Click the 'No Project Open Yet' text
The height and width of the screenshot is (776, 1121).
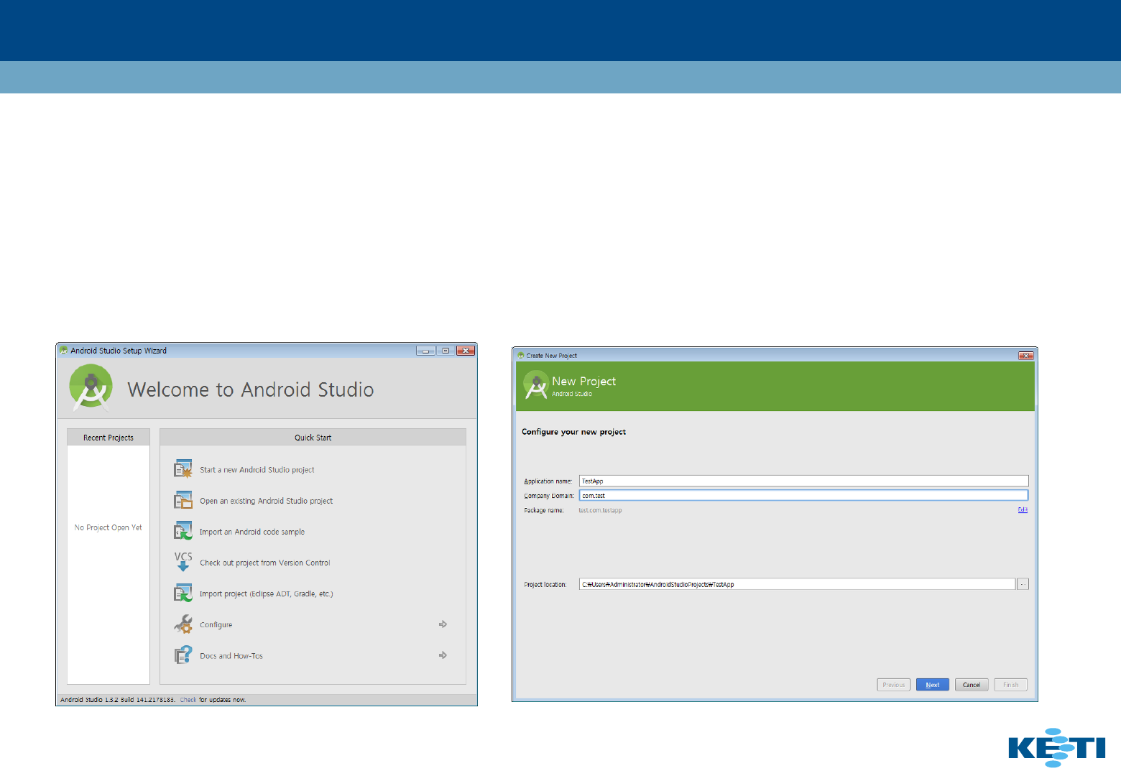tap(109, 527)
